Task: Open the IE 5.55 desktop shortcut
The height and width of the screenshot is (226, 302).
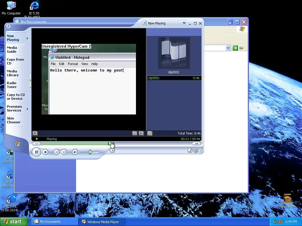Action: point(34,9)
